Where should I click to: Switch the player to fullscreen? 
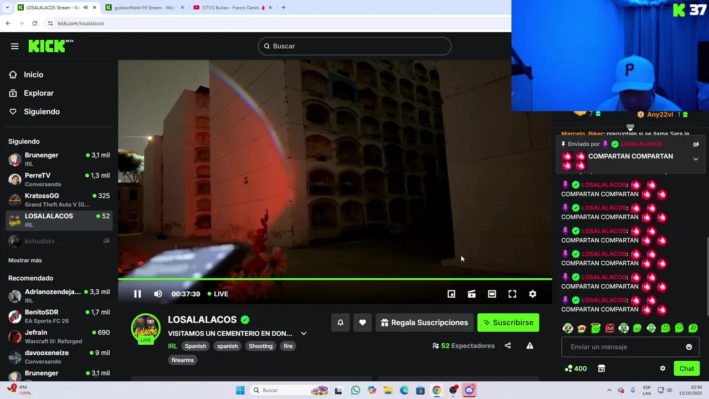pyautogui.click(x=512, y=294)
